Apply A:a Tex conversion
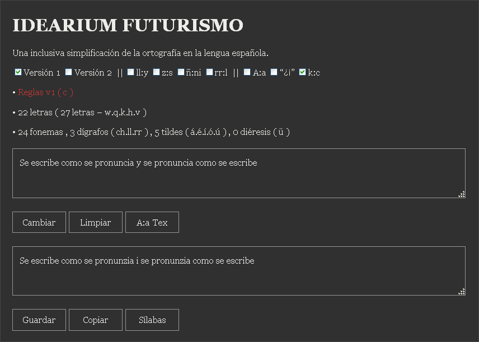Screen dimensions: 479x342 point(152,222)
